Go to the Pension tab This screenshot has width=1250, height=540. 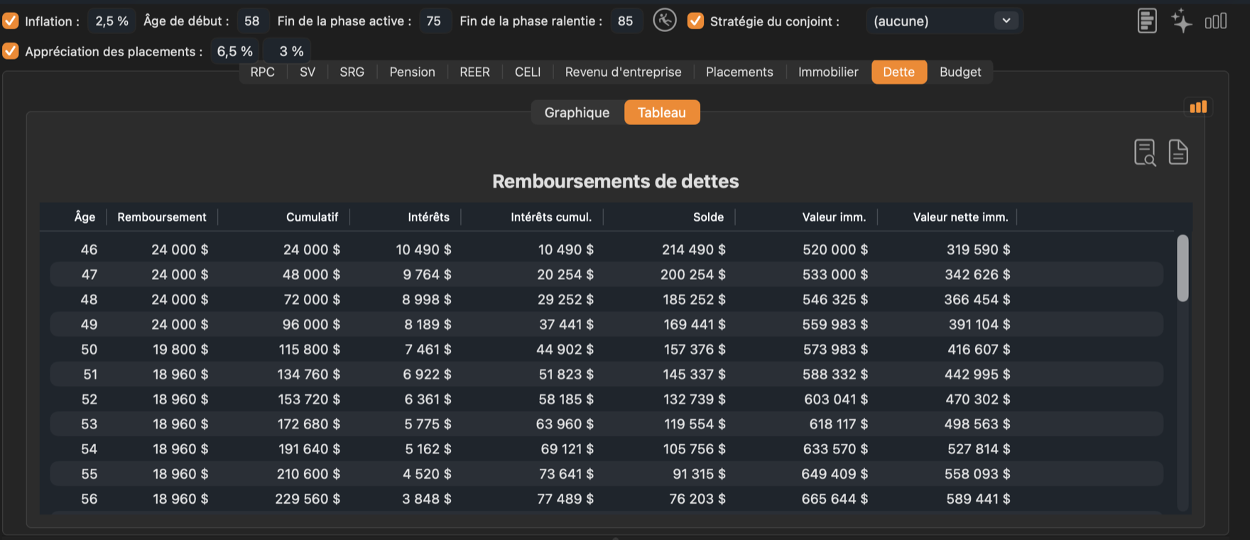(412, 72)
